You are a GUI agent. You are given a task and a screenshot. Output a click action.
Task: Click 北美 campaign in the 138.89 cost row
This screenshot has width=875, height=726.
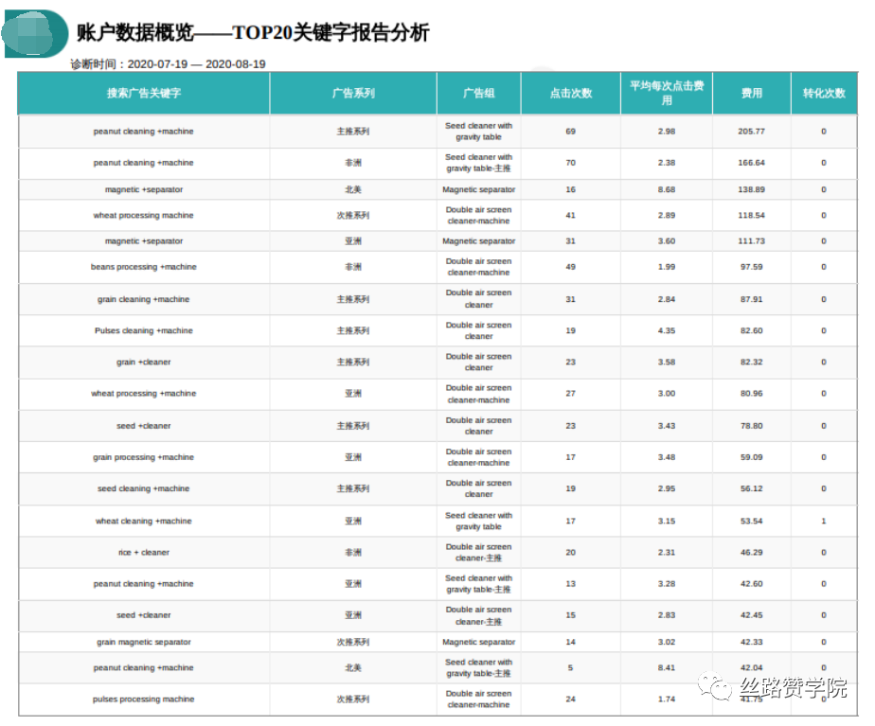point(353,189)
